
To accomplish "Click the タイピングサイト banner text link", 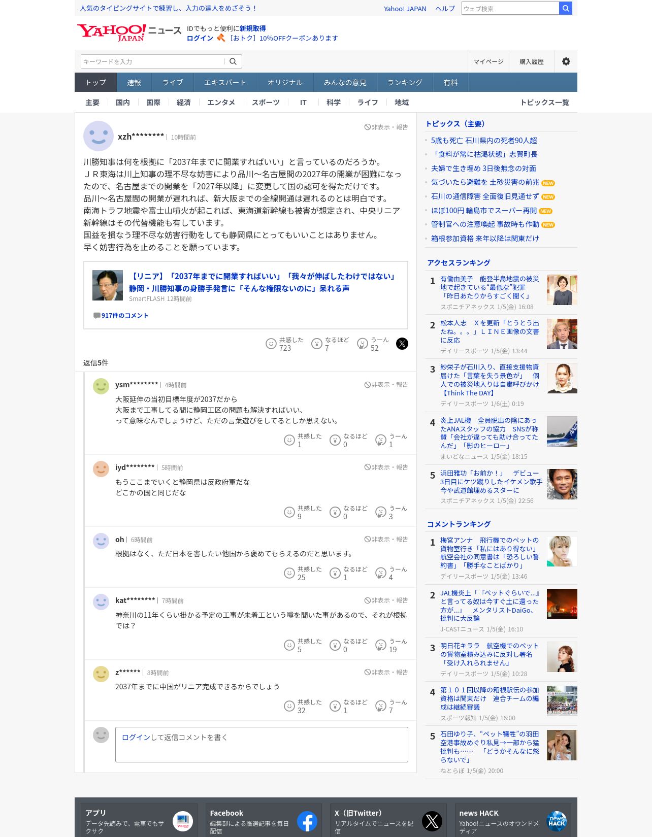I will click(169, 8).
